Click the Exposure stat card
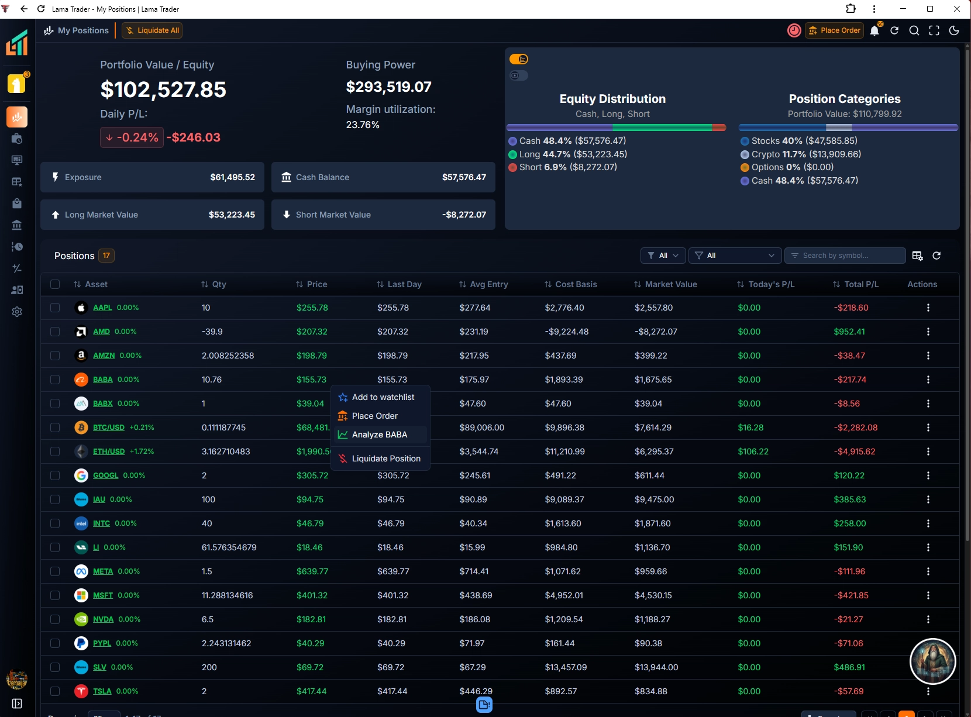971x717 pixels. (152, 177)
